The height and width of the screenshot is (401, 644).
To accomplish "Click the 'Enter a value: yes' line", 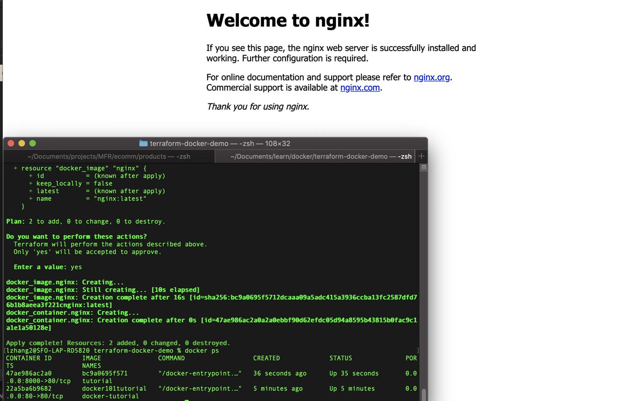I will click(x=48, y=267).
